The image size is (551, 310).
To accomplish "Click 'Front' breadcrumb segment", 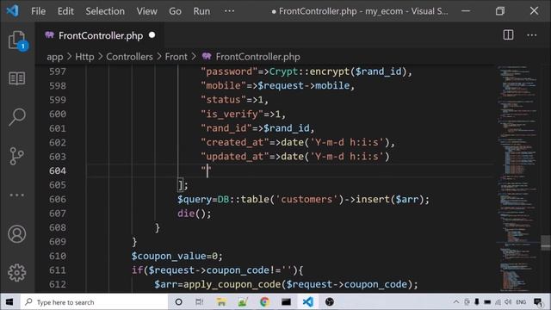I will [176, 57].
